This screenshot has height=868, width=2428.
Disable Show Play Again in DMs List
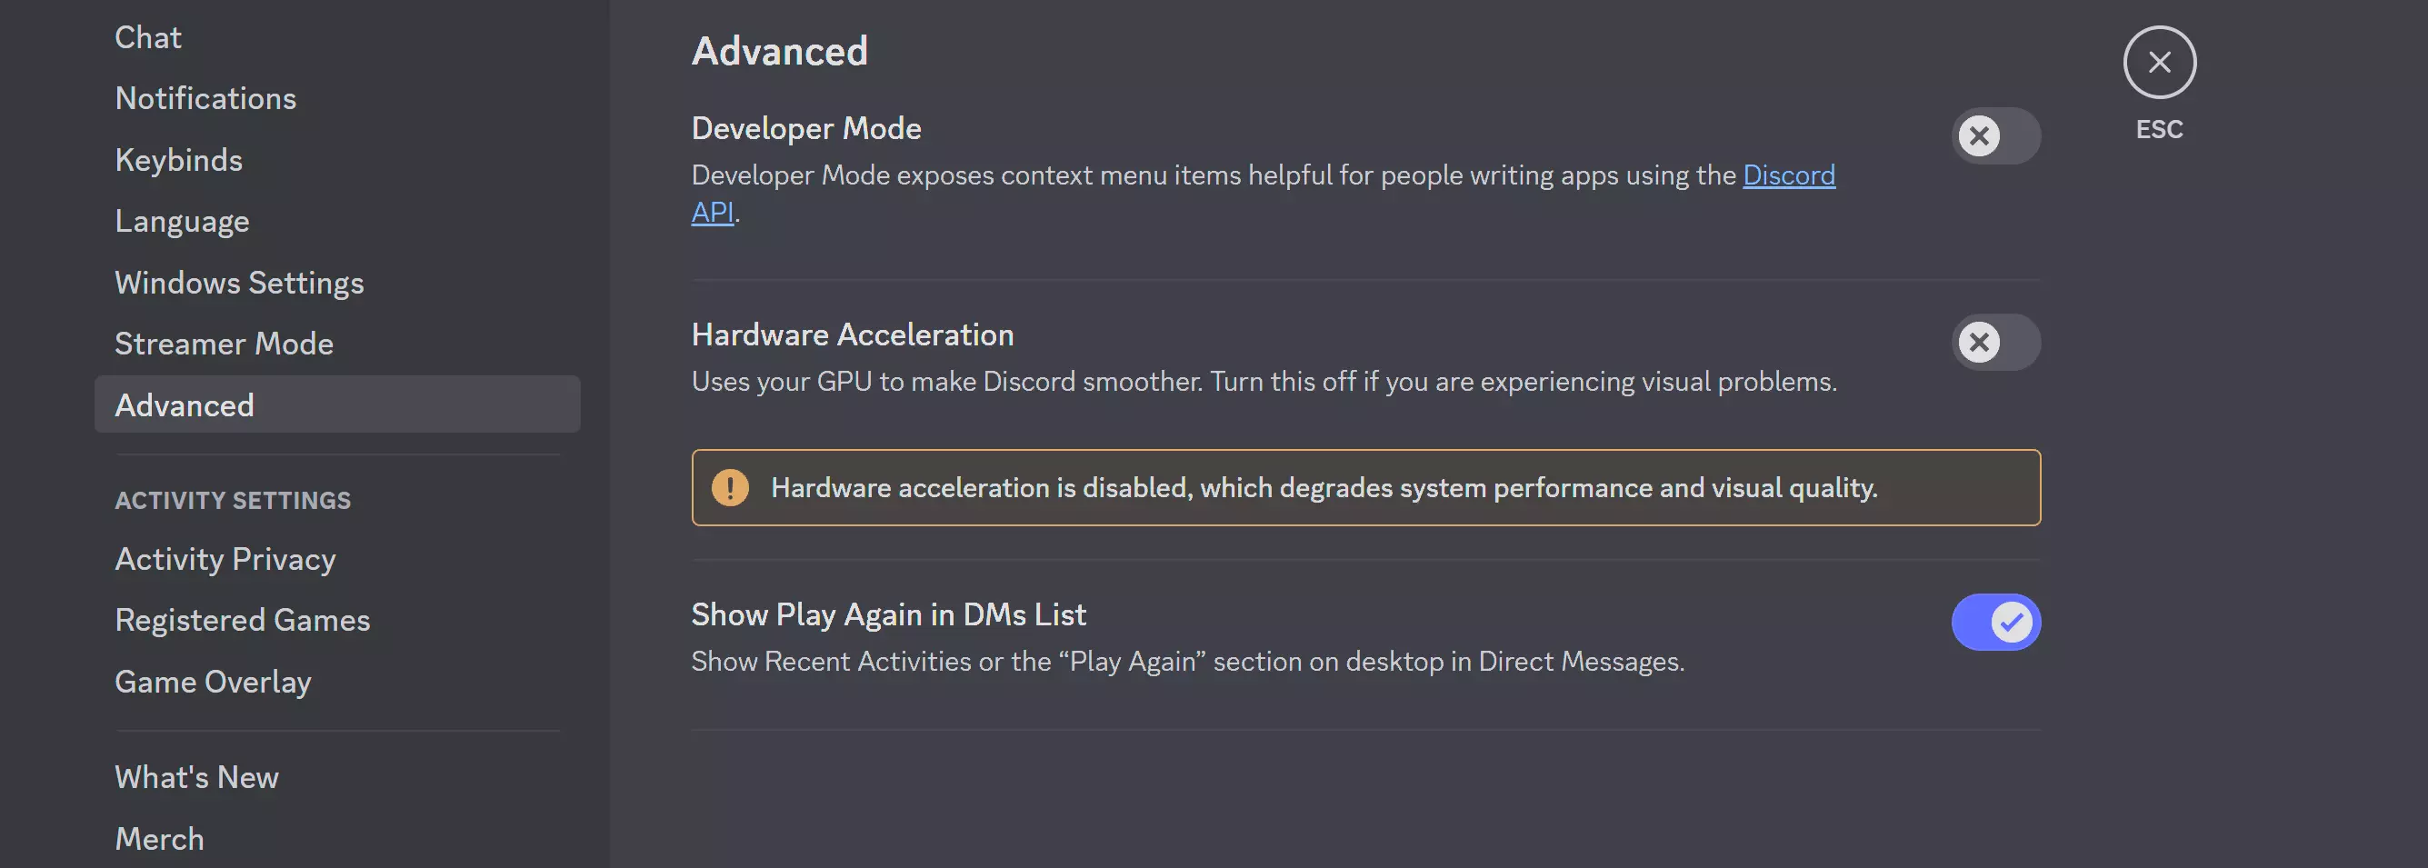point(1995,622)
